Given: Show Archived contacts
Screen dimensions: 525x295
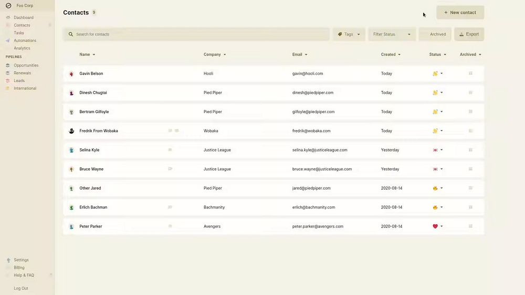Looking at the screenshot, I should click(435, 34).
